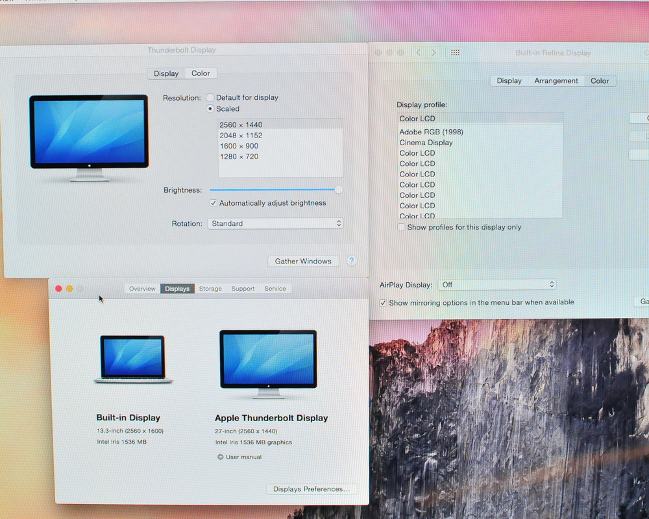Open the Arrangement tab in Built-in Retina Display window
This screenshot has width=649, height=519.
pos(556,80)
